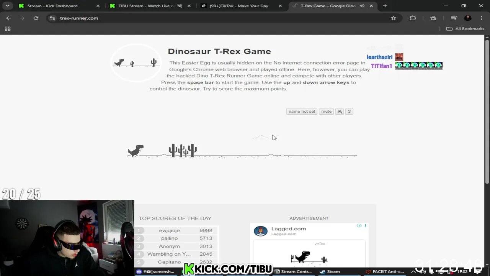Click the ad info icon
Screen dimensions: 490x276
pos(359,225)
